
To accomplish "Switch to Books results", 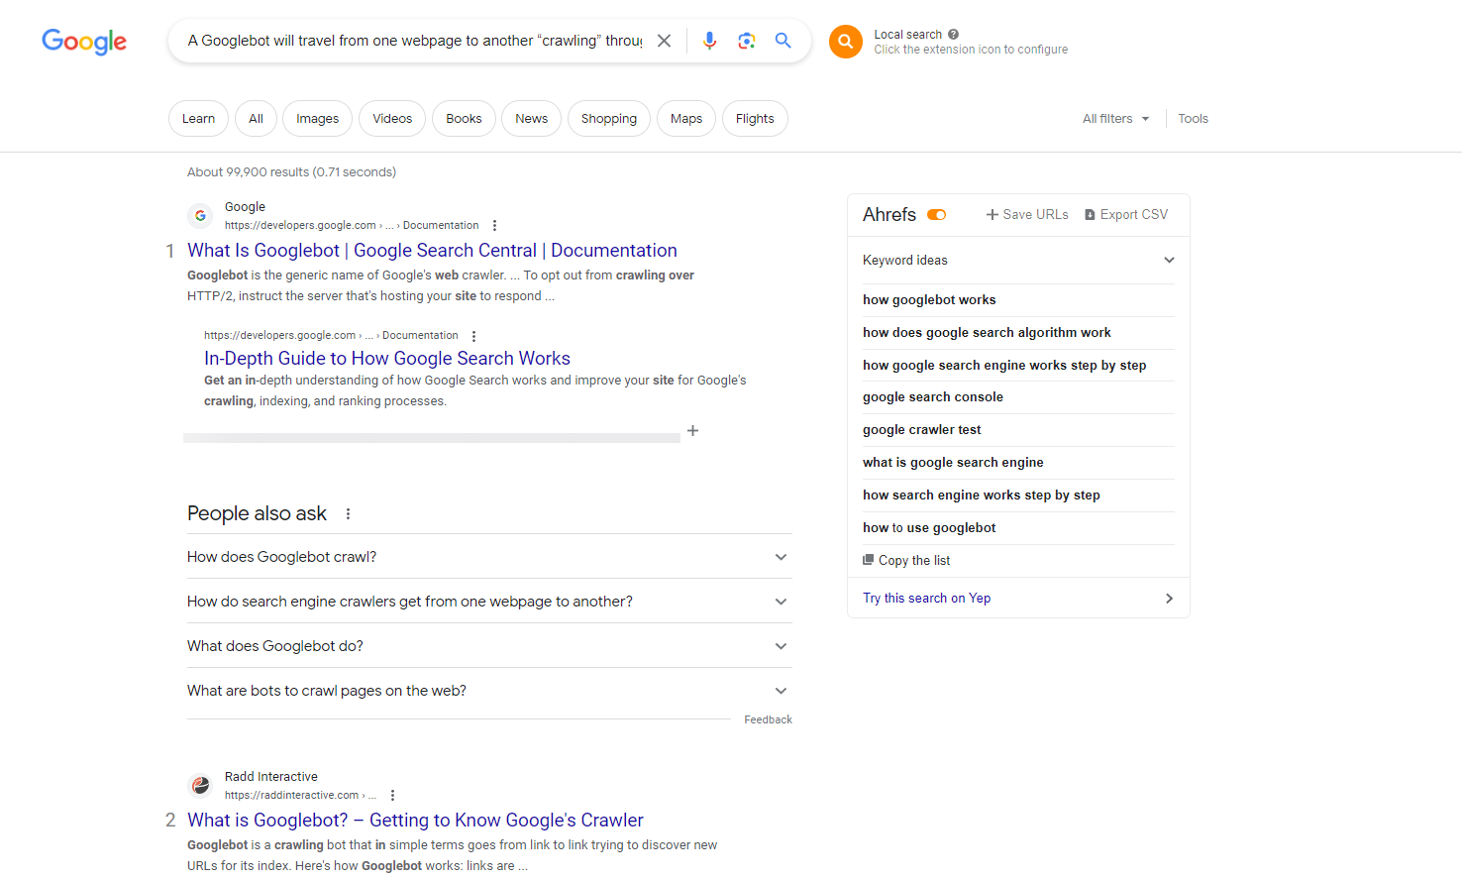I will point(464,119).
